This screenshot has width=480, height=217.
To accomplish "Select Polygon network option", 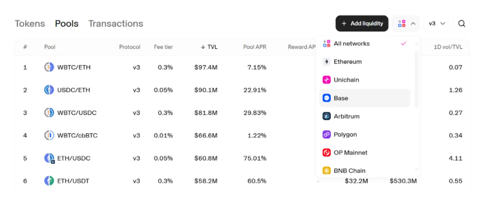I will tap(364, 134).
